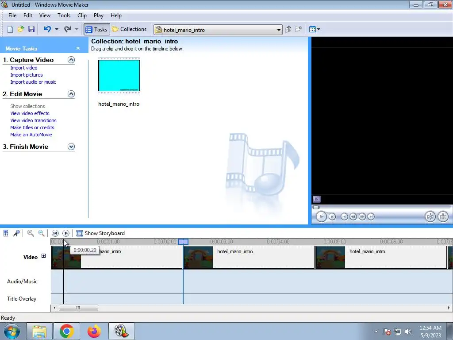Click View video transitions link
The width and height of the screenshot is (453, 340).
(34, 120)
